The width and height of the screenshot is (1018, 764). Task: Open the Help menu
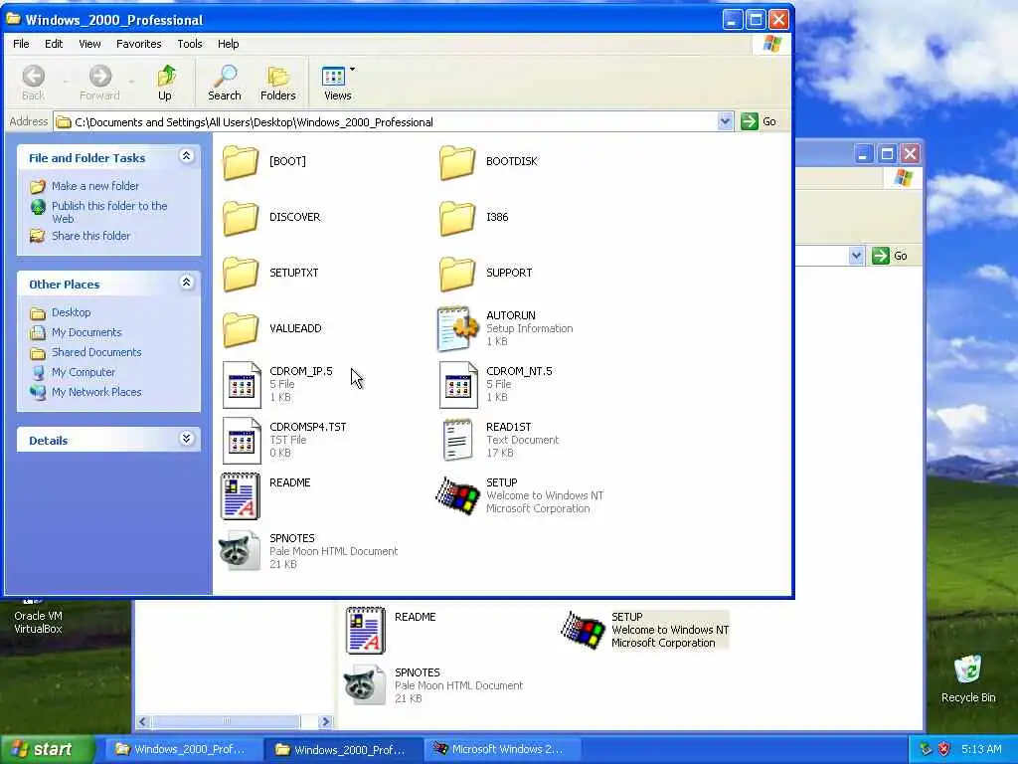click(x=228, y=44)
